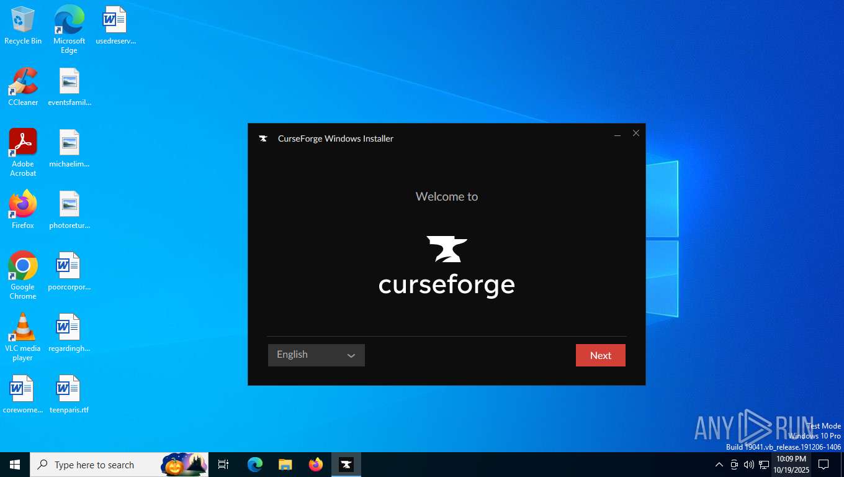Open Task View from the taskbar
This screenshot has height=477, width=844.
coord(223,465)
